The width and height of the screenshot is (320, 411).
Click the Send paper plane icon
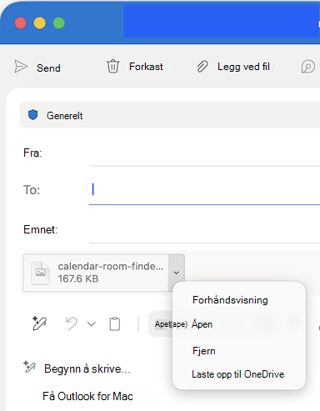click(x=21, y=67)
